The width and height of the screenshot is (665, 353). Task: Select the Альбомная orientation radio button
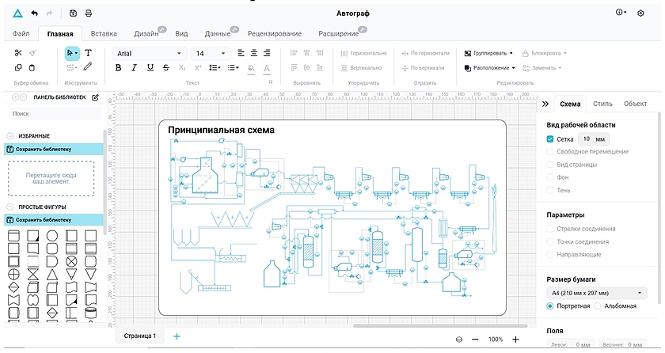pyautogui.click(x=598, y=306)
